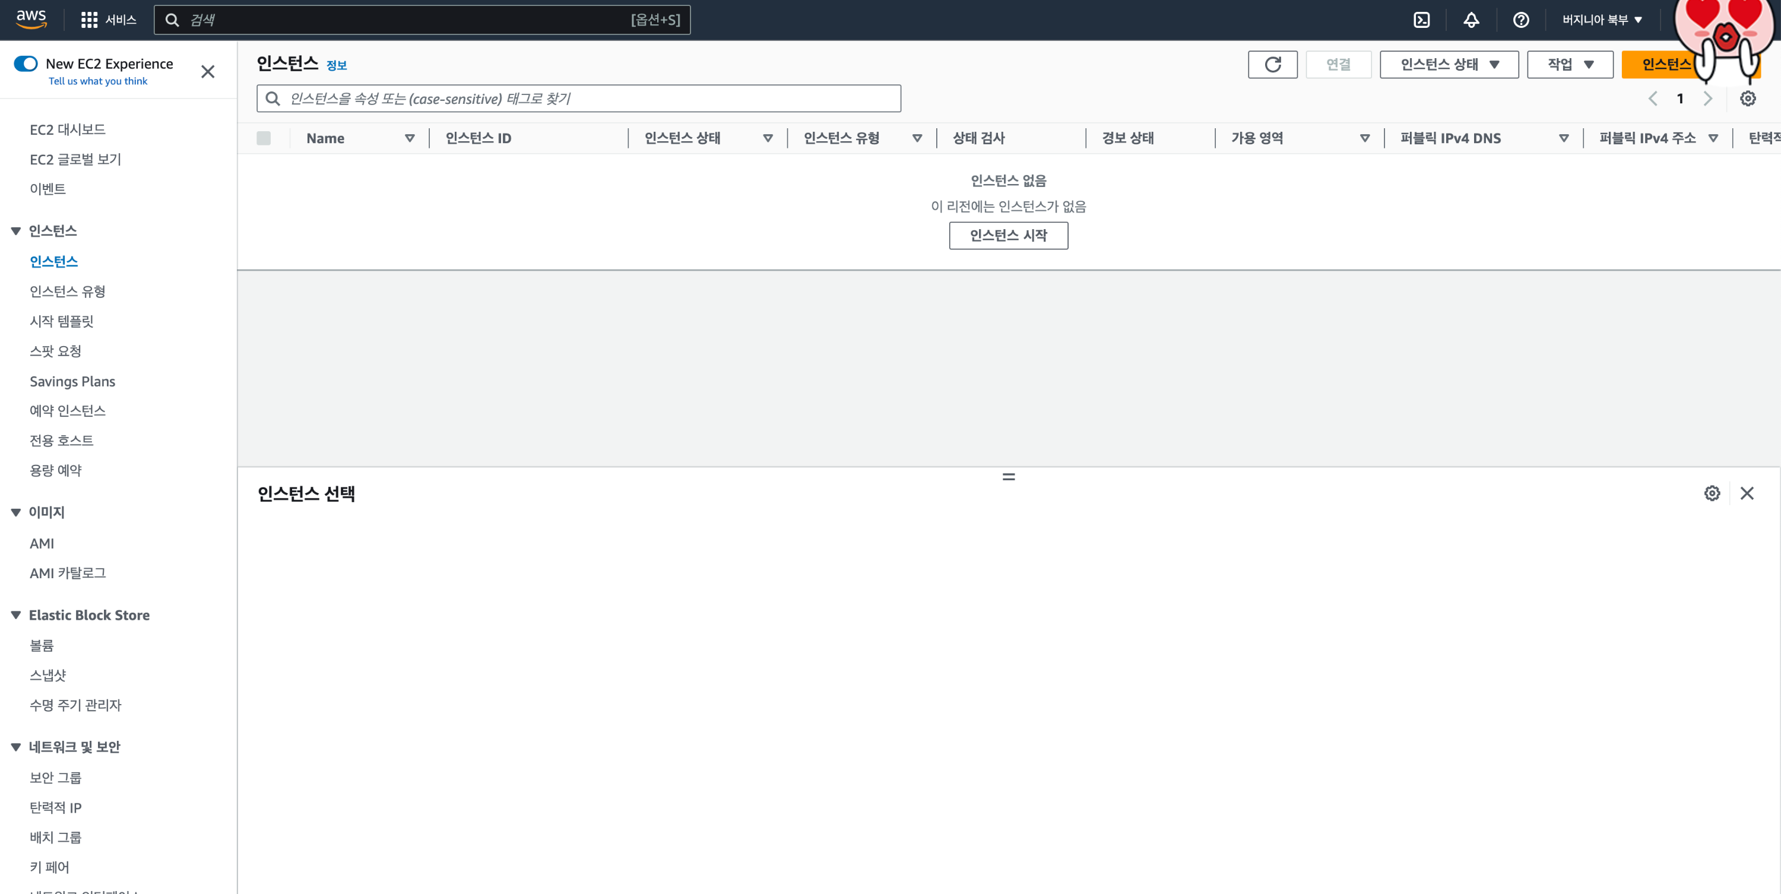Click the refresh instances button

point(1272,64)
